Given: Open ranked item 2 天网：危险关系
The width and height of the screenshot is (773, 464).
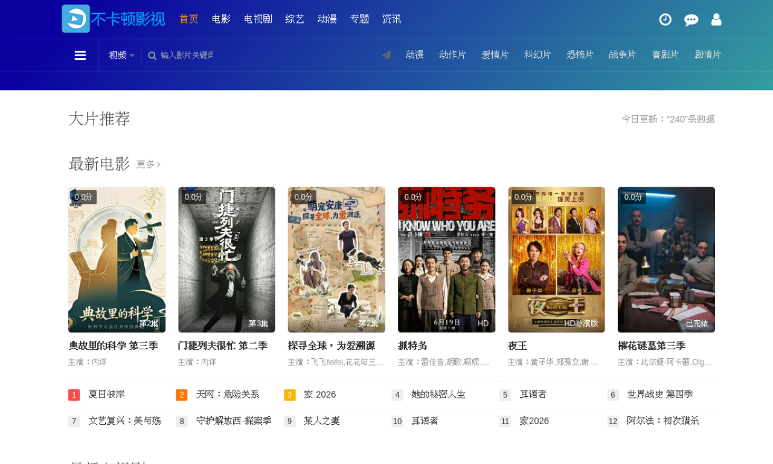Looking at the screenshot, I should (228, 395).
